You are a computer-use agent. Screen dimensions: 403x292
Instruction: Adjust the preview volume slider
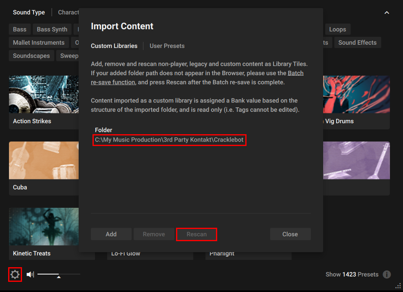[x=59, y=275]
